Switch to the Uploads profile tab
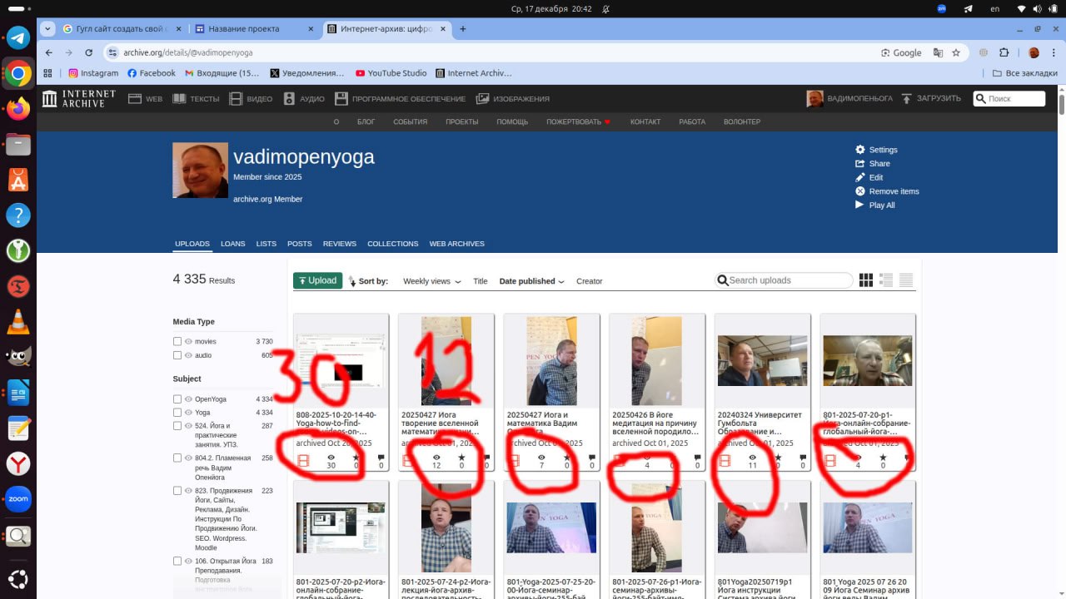This screenshot has width=1066, height=599. 192,244
